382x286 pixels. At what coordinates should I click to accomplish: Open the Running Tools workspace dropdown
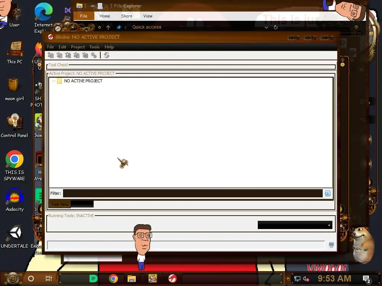click(295, 225)
